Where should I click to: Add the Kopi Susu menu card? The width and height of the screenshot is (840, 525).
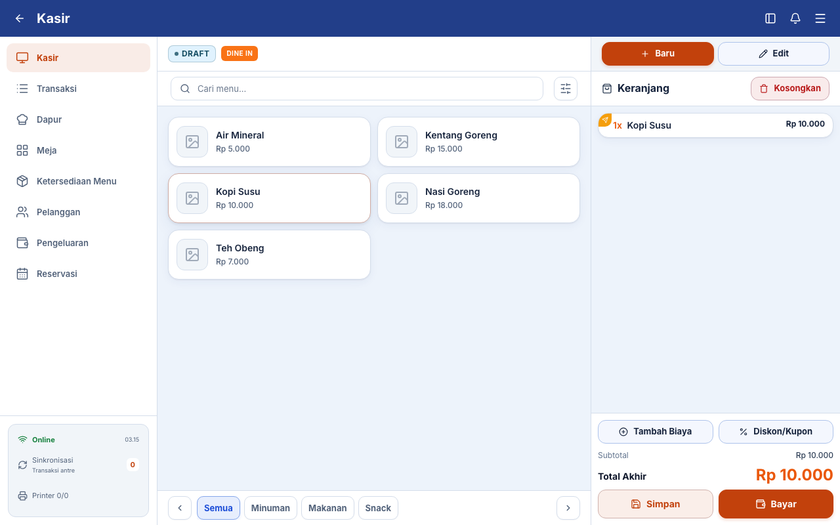coord(269,198)
